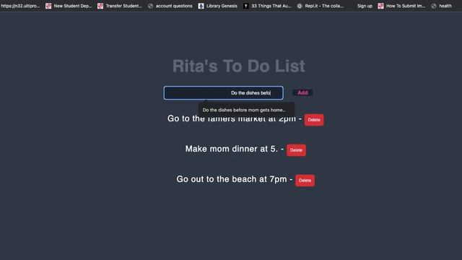Image resolution: width=462 pixels, height=260 pixels.
Task: Click the health bookmark globe icon
Action: [434, 6]
